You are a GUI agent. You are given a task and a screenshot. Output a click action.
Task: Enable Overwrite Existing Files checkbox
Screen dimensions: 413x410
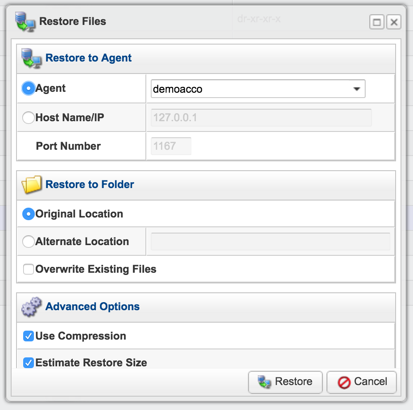coord(29,269)
